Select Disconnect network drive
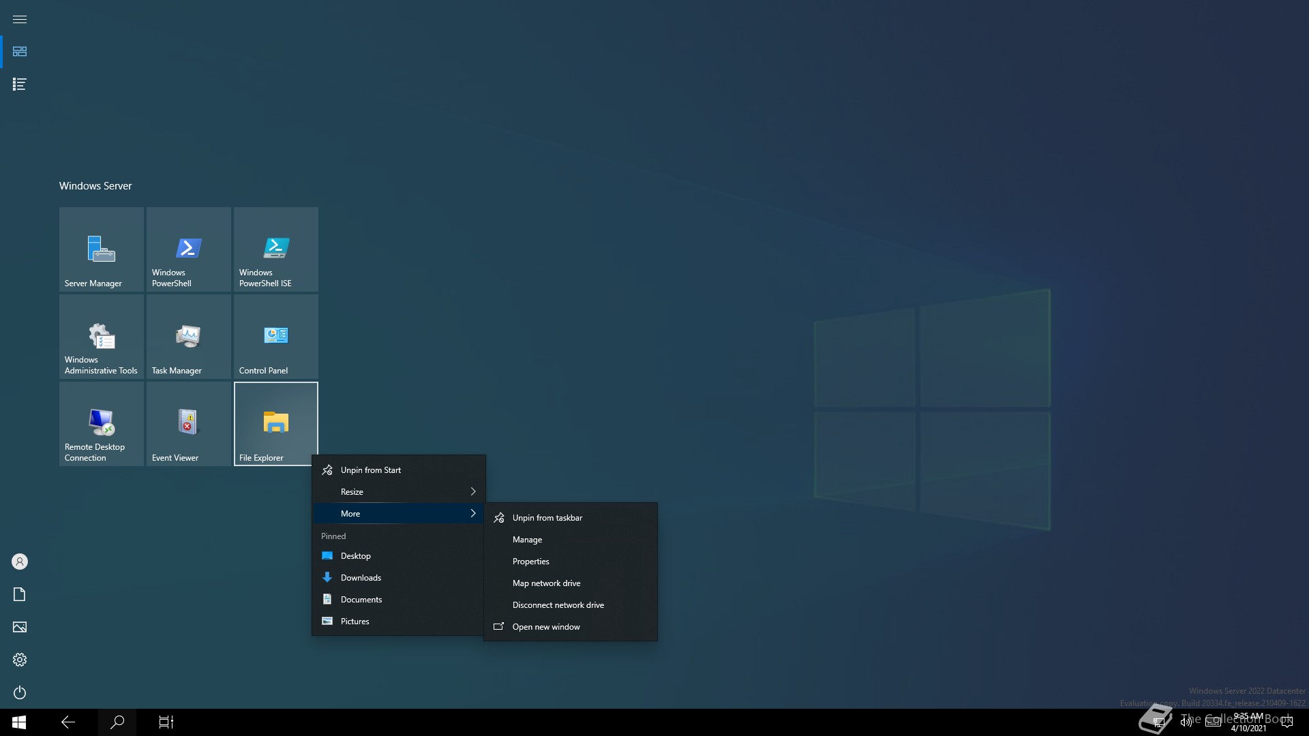 tap(571, 605)
